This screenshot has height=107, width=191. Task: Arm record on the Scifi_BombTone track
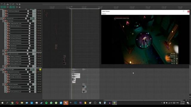[8, 92]
